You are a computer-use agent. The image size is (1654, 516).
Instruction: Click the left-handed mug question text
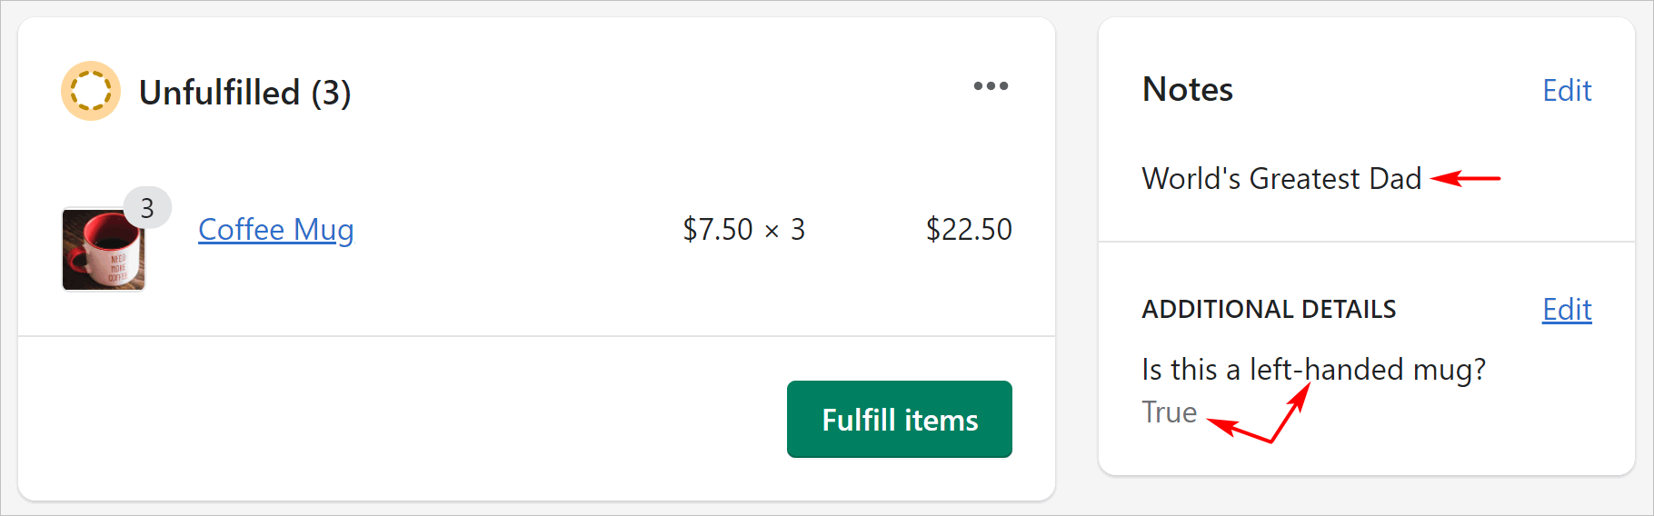point(1313,370)
